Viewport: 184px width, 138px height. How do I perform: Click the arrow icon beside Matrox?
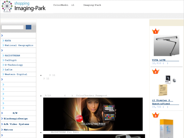tap(2, 130)
